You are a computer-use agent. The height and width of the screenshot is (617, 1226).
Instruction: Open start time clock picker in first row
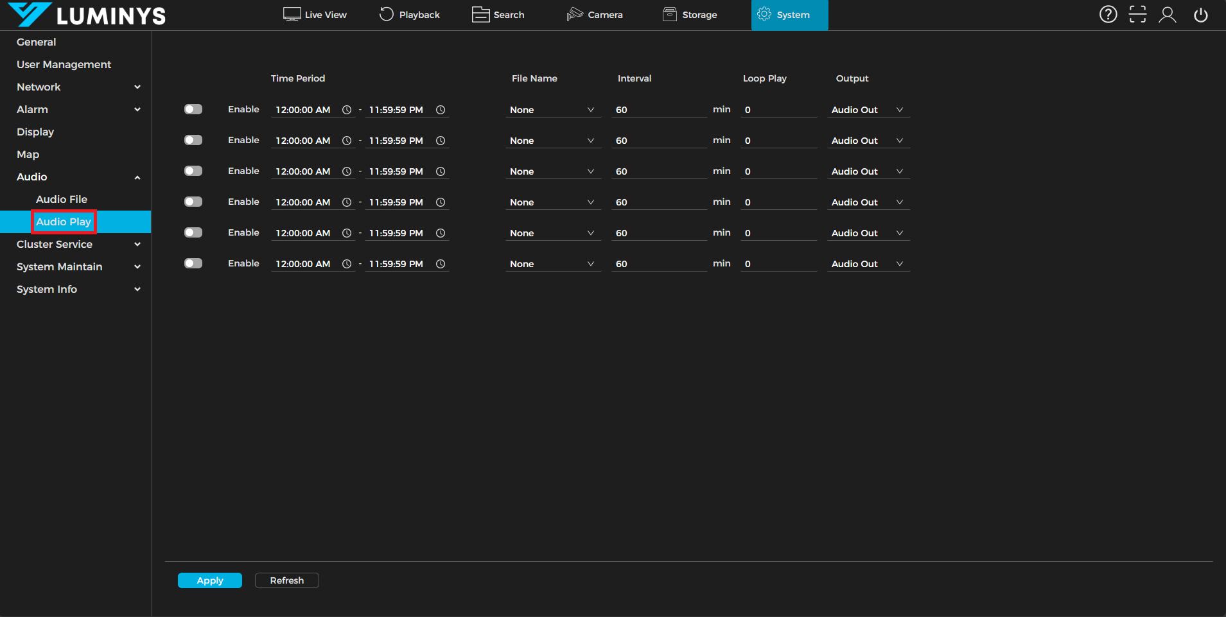(347, 110)
